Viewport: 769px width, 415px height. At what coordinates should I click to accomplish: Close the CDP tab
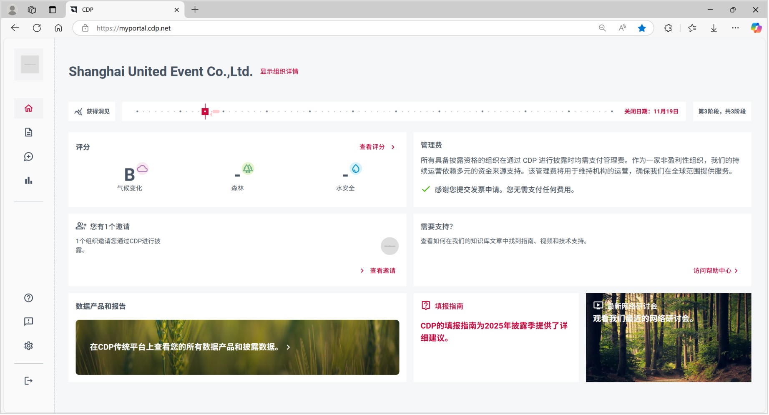coord(176,10)
